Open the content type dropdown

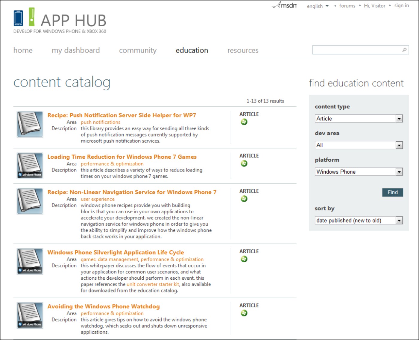pos(359,119)
